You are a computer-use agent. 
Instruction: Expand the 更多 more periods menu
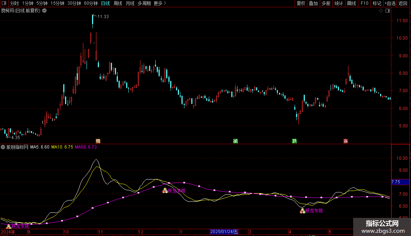[x=160, y=3]
